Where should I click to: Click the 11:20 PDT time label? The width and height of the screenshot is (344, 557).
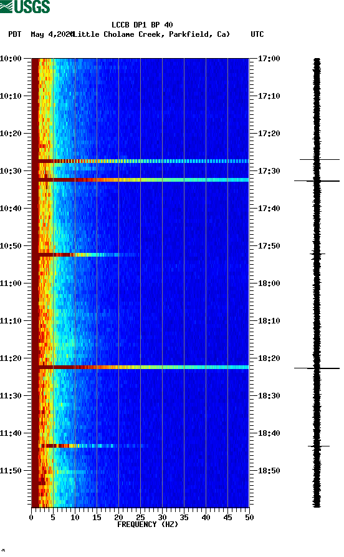(x=11, y=358)
